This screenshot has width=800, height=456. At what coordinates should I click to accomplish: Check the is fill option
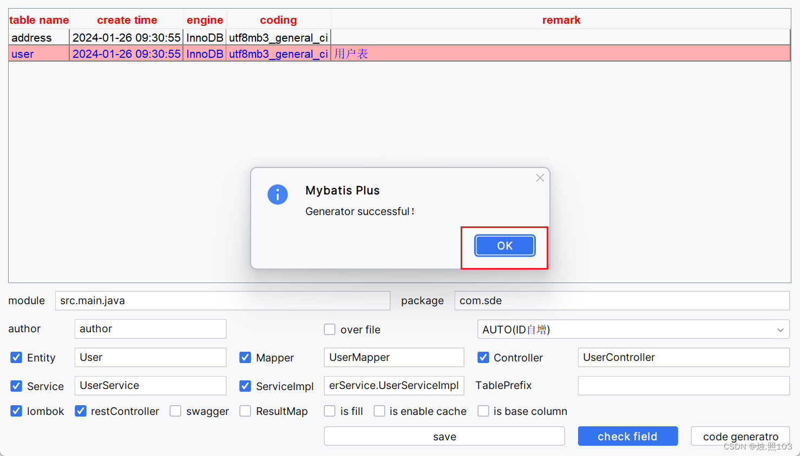(330, 411)
